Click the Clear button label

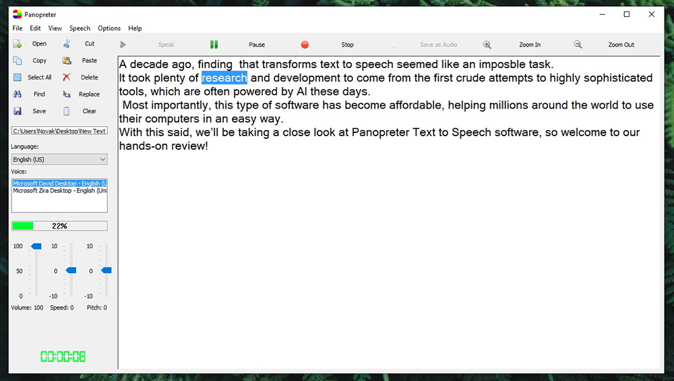point(90,111)
